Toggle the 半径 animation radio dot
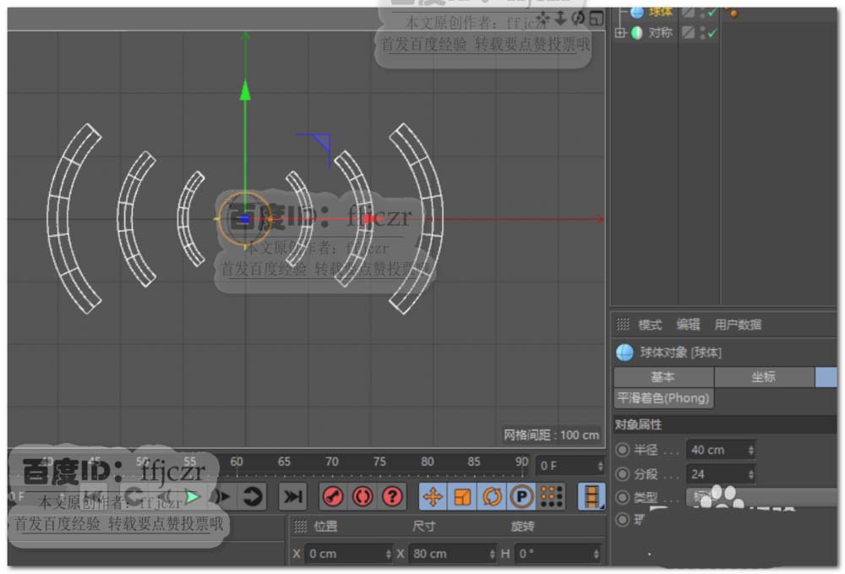This screenshot has height=574, width=845. [x=624, y=451]
